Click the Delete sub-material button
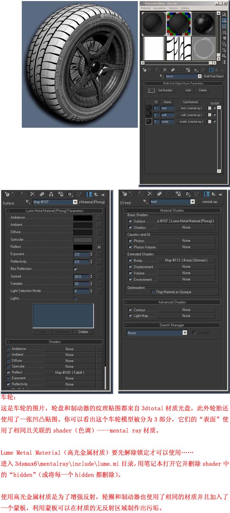Screen dimensions: 230x513 coord(203,90)
